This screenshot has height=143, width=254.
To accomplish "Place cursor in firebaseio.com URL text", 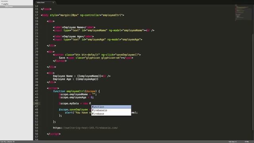I will (x=85, y=128).
